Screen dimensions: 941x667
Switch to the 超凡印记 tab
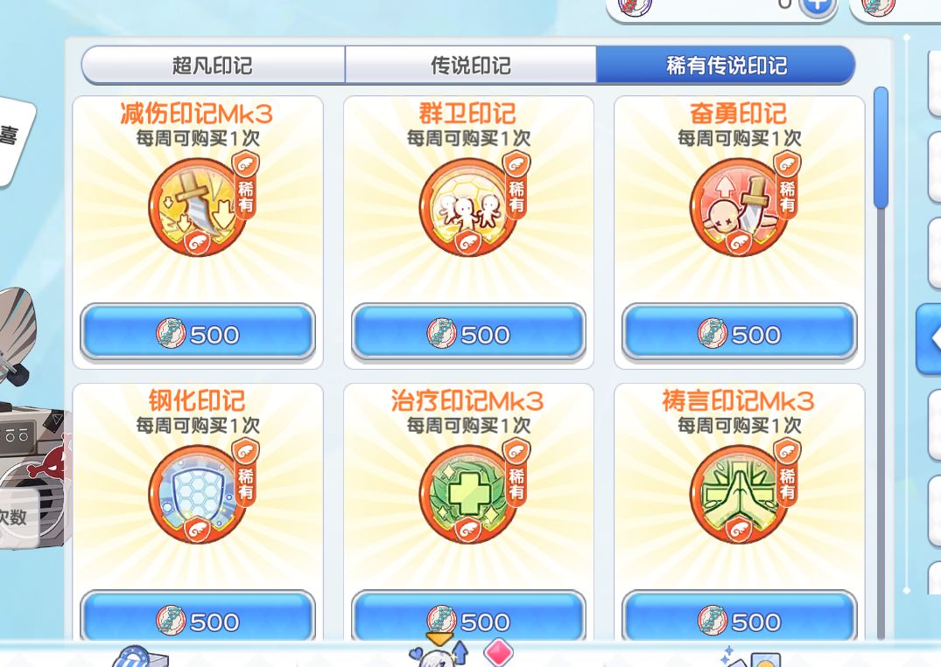(x=213, y=65)
